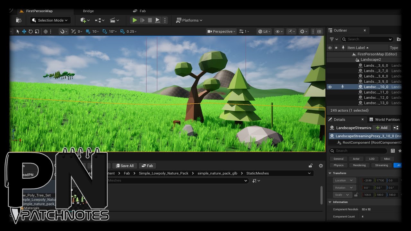411x231 pixels.
Task: Select the Rotate tool in viewport toolbar
Action: 31,31
